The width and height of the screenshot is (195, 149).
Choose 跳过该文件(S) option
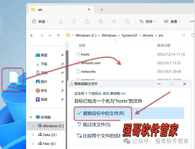pos(94,124)
